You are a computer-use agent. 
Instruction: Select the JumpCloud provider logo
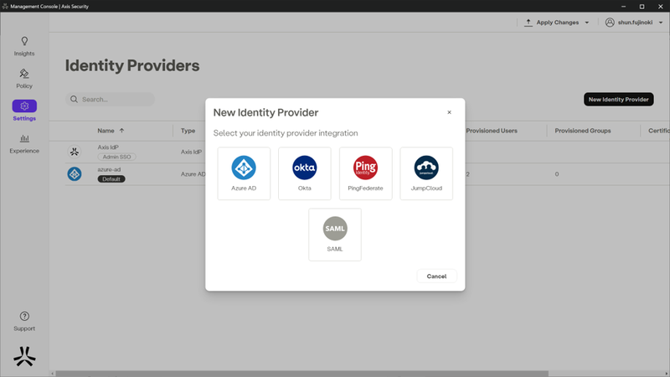426,168
